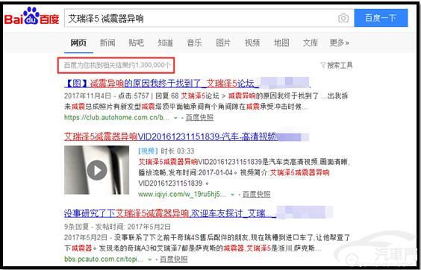421x270 pixels.
Task: Open result 艾瑞泽5减震器异响VID20161231151839
Action: [x=171, y=137]
